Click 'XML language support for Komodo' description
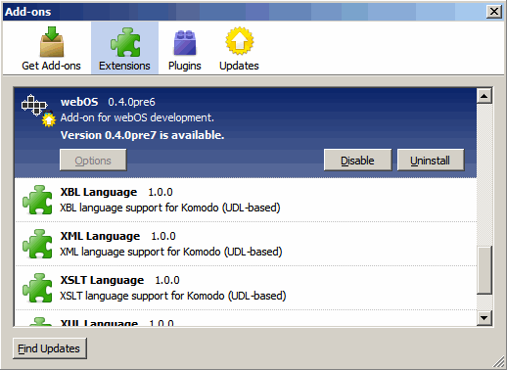Viewport: 507px width, 370px height. pos(171,252)
